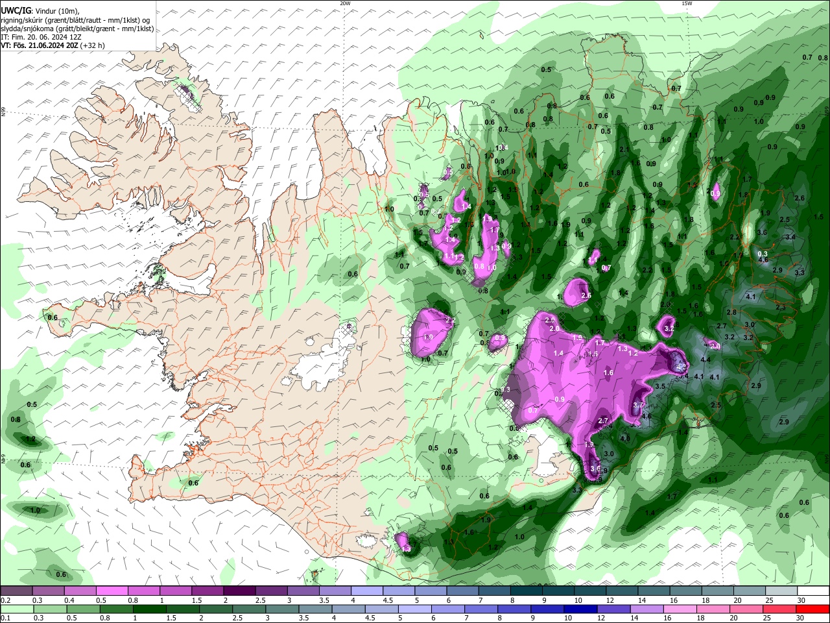The height and width of the screenshot is (623, 830).
Task: Pick darkest green swatch between 1 and 1.5
Action: 149,609
